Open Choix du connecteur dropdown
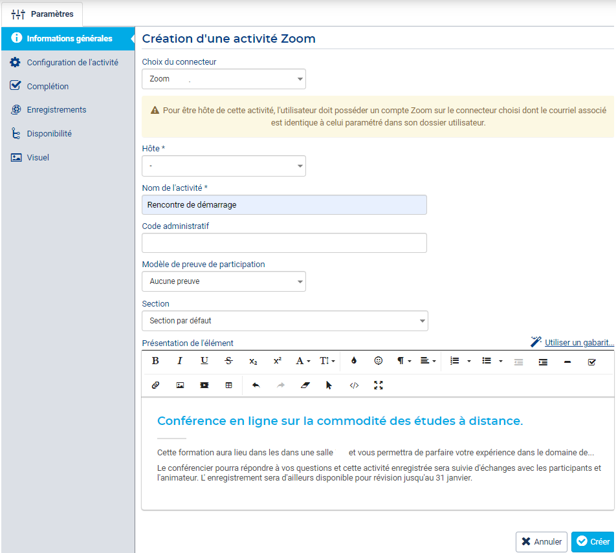 (x=223, y=79)
